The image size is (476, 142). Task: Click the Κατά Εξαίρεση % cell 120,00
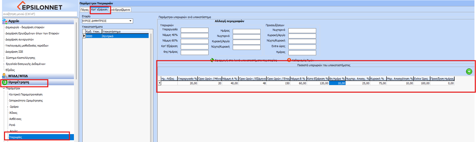point(318,83)
